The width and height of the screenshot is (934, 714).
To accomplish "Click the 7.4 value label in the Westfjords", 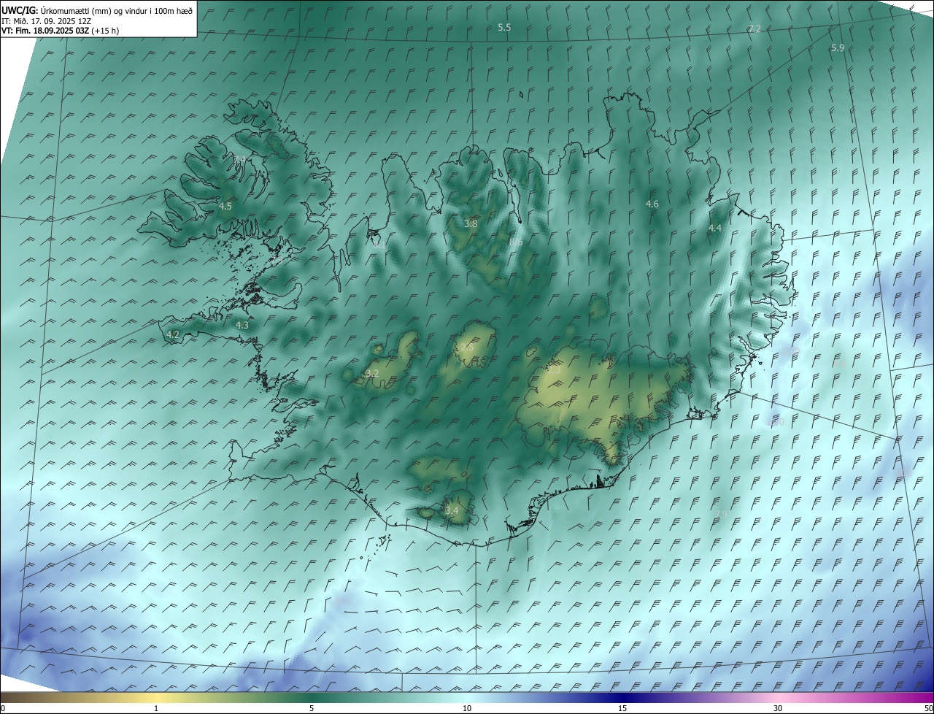I will (239, 160).
